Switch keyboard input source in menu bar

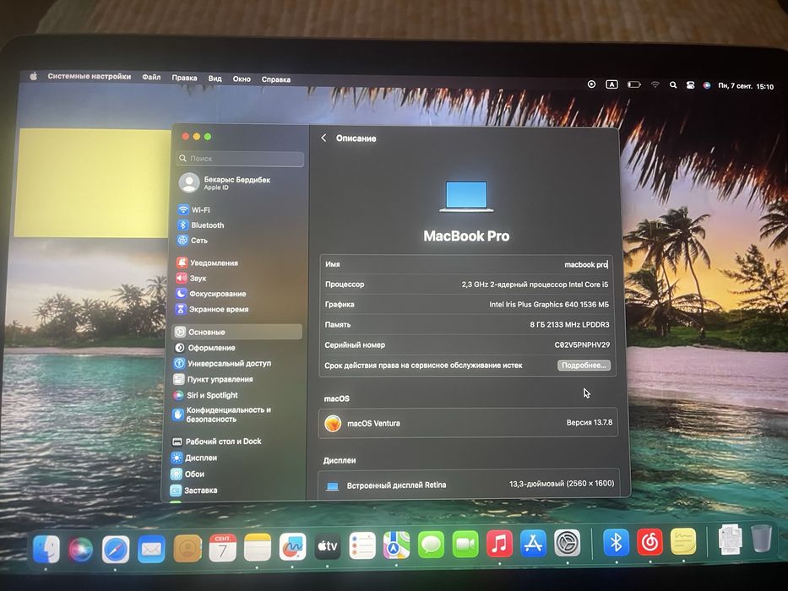pyautogui.click(x=611, y=84)
